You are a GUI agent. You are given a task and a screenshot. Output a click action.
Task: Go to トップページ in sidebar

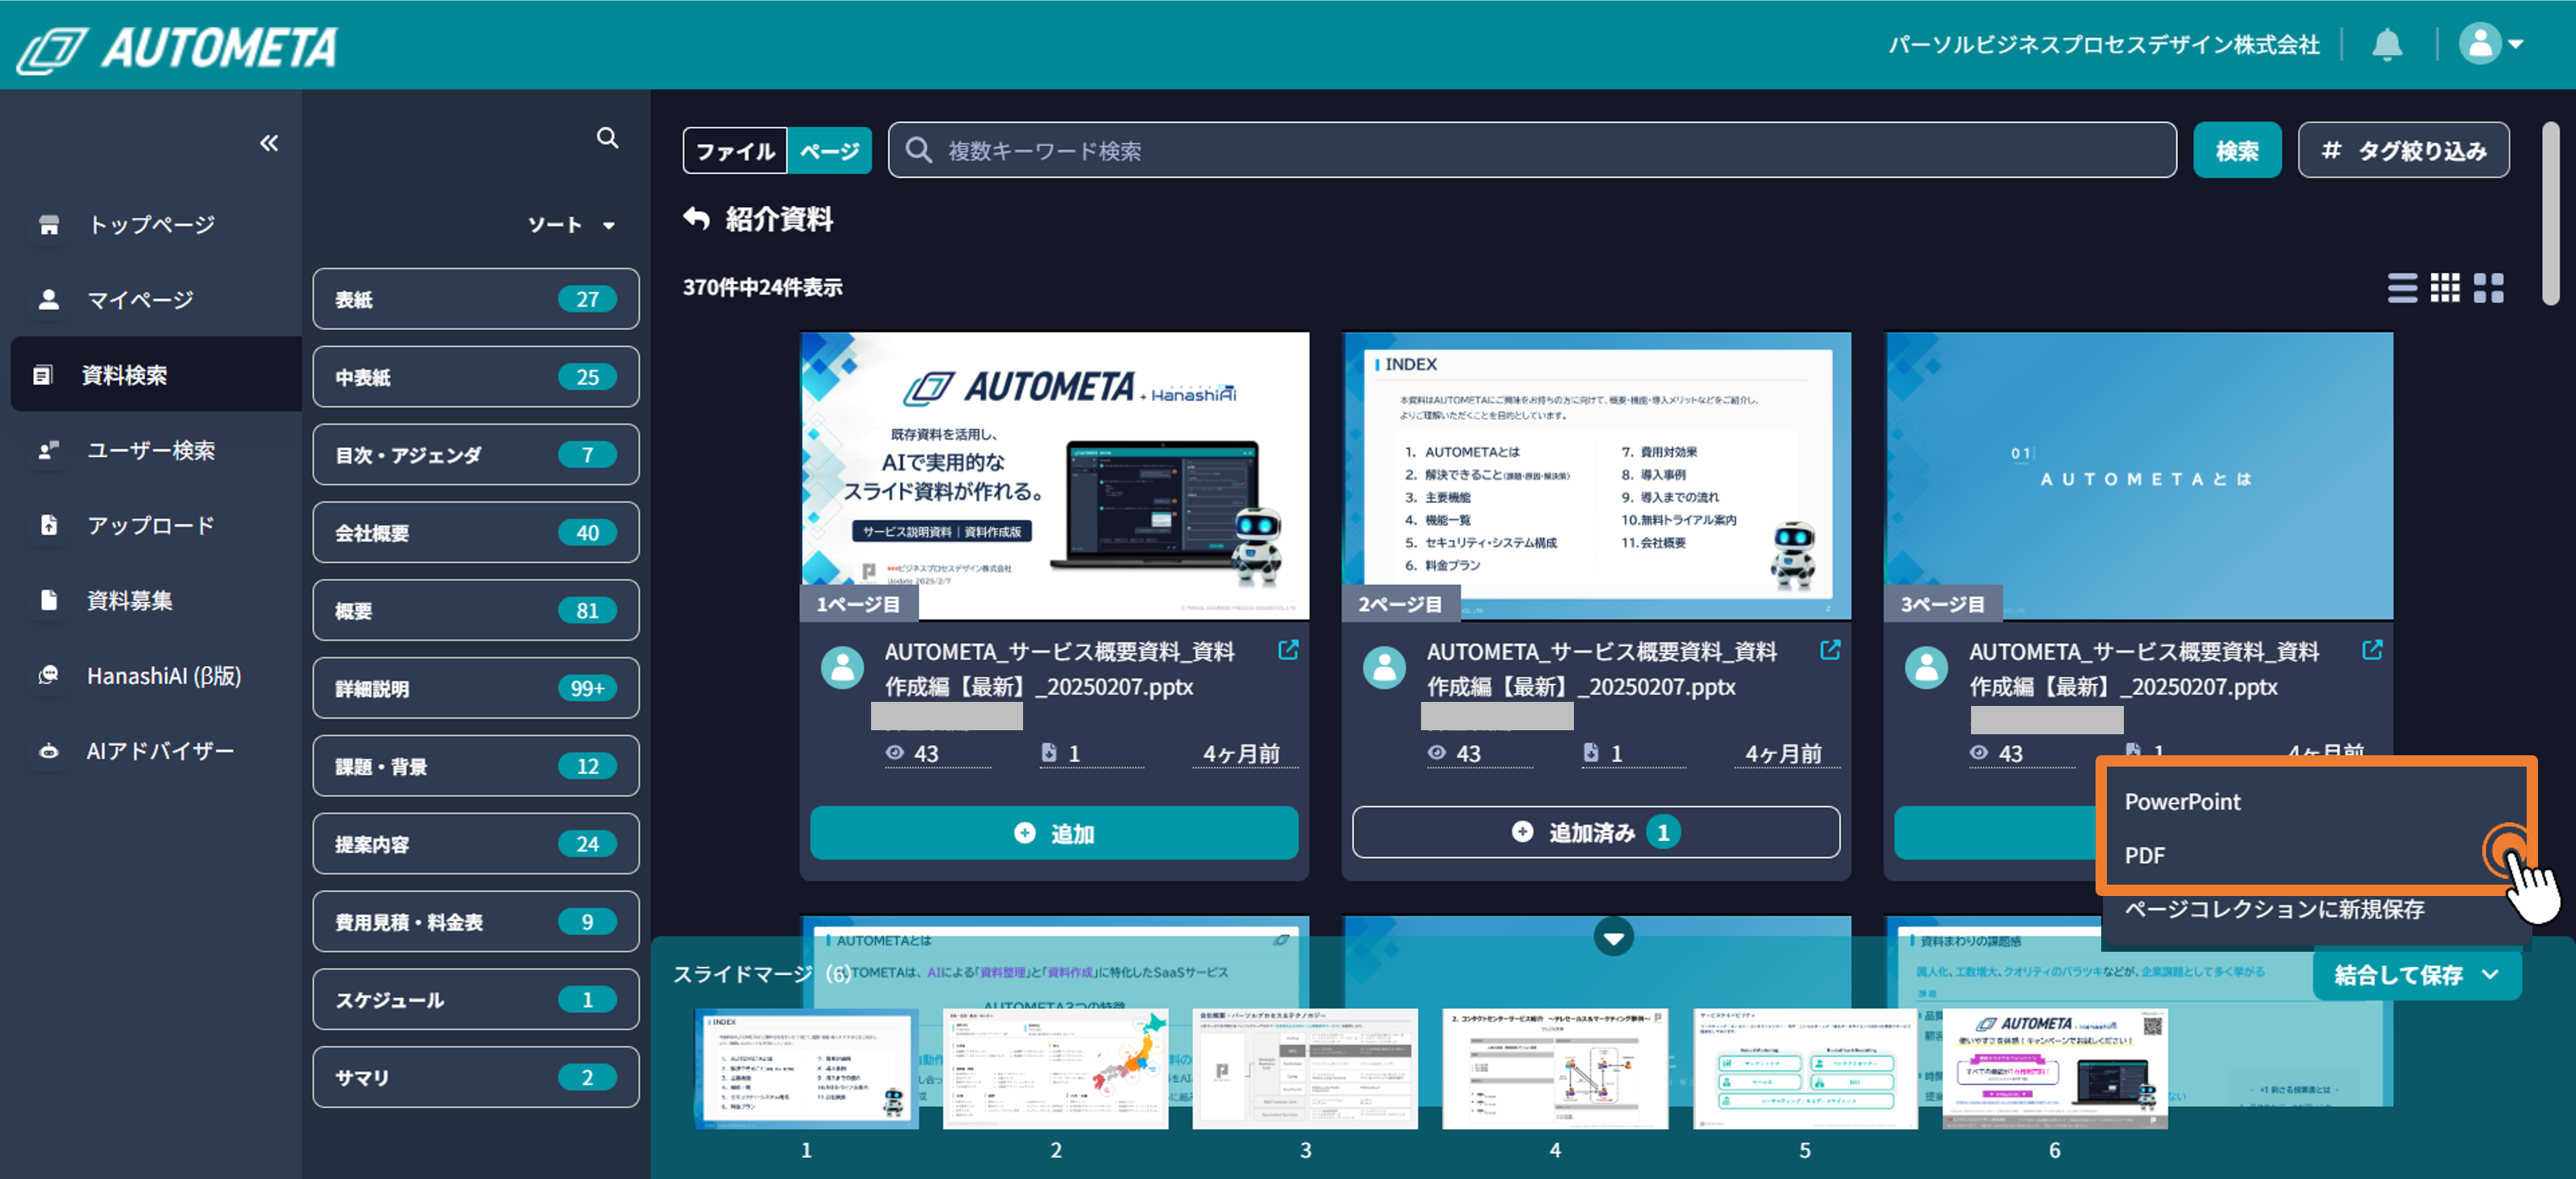(151, 225)
